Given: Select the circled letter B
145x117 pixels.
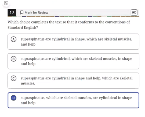Looking at the screenshot, I should coord(14,59).
